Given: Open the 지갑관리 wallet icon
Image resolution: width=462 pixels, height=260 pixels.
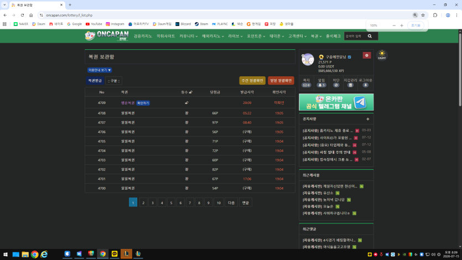Looking at the screenshot, I should click(x=350, y=85).
